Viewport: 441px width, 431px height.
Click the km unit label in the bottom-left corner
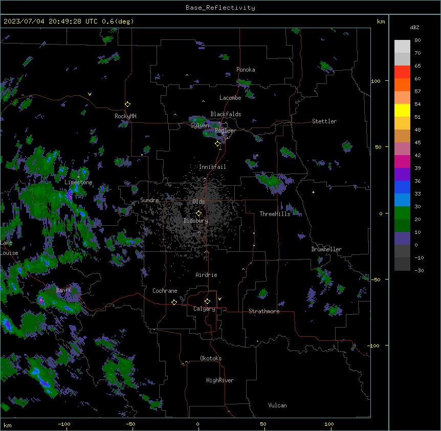8,425
